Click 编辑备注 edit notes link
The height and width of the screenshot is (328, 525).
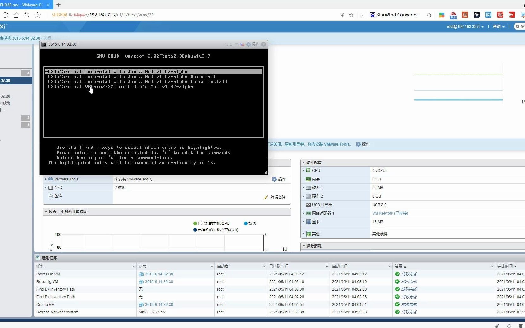point(274,197)
